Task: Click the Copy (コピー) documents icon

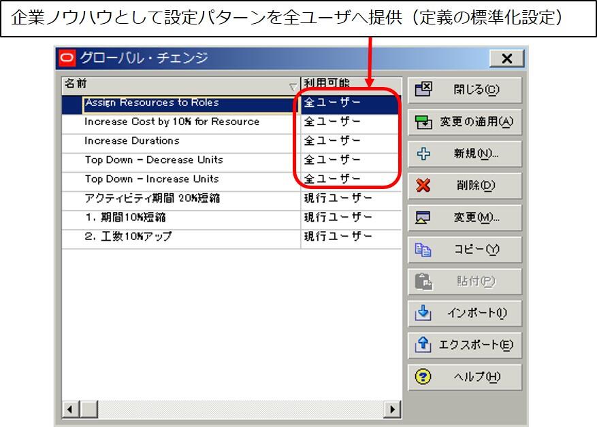Action: click(423, 250)
